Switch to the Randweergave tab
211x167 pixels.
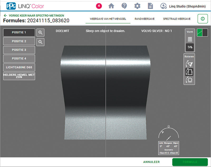145,19
